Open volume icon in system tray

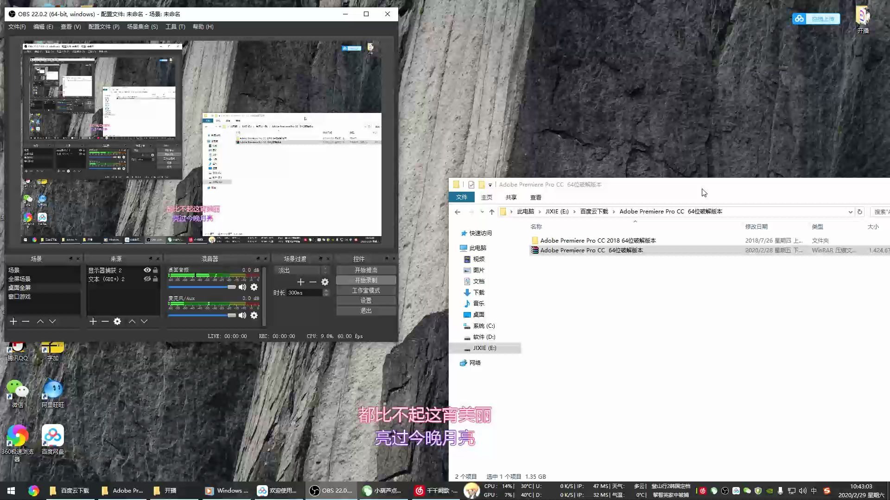point(803,491)
